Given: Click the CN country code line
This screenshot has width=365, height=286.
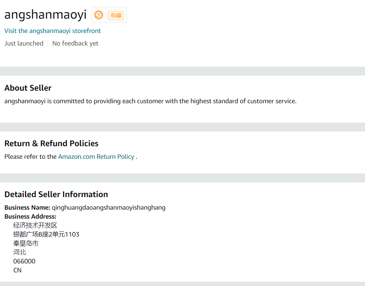Looking at the screenshot, I should pyautogui.click(x=18, y=270).
